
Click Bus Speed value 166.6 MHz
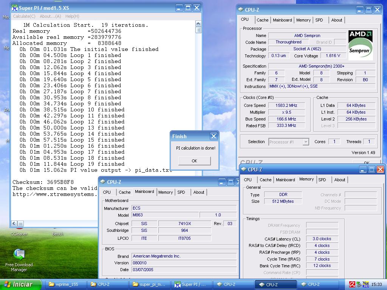[286, 119]
